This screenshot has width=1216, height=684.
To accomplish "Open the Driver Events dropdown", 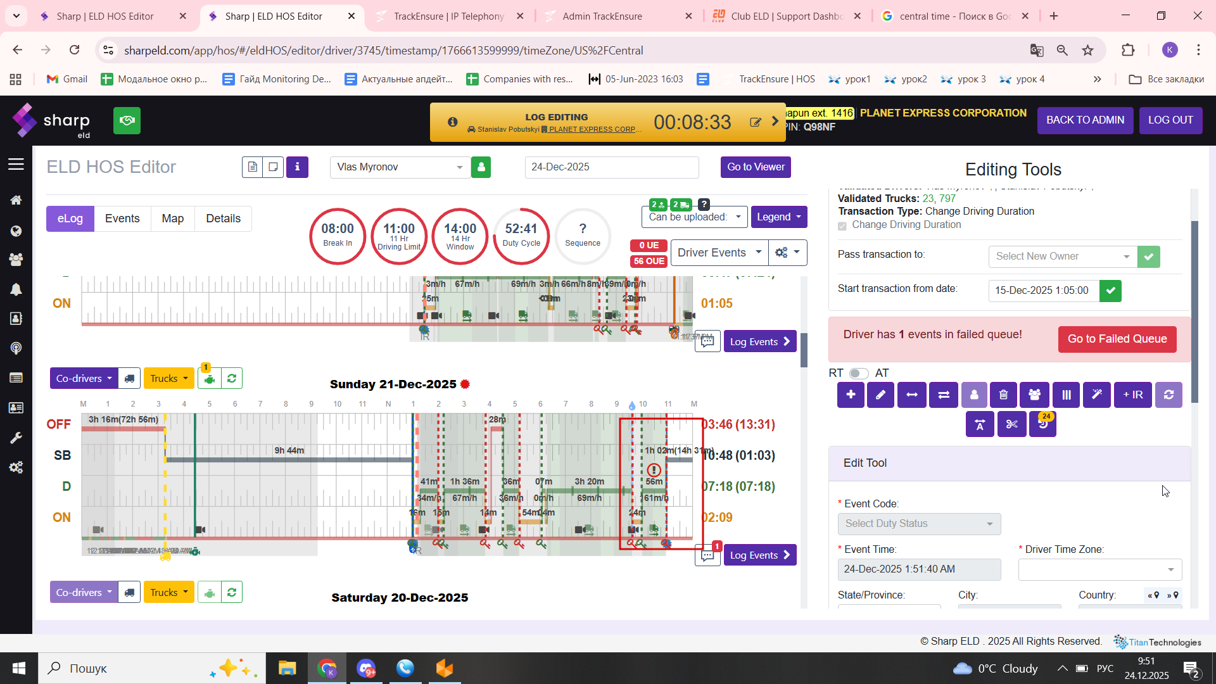I will pos(719,253).
